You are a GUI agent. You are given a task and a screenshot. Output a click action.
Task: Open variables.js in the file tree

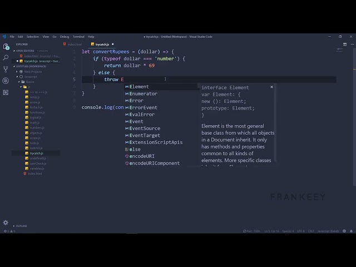pos(37,169)
